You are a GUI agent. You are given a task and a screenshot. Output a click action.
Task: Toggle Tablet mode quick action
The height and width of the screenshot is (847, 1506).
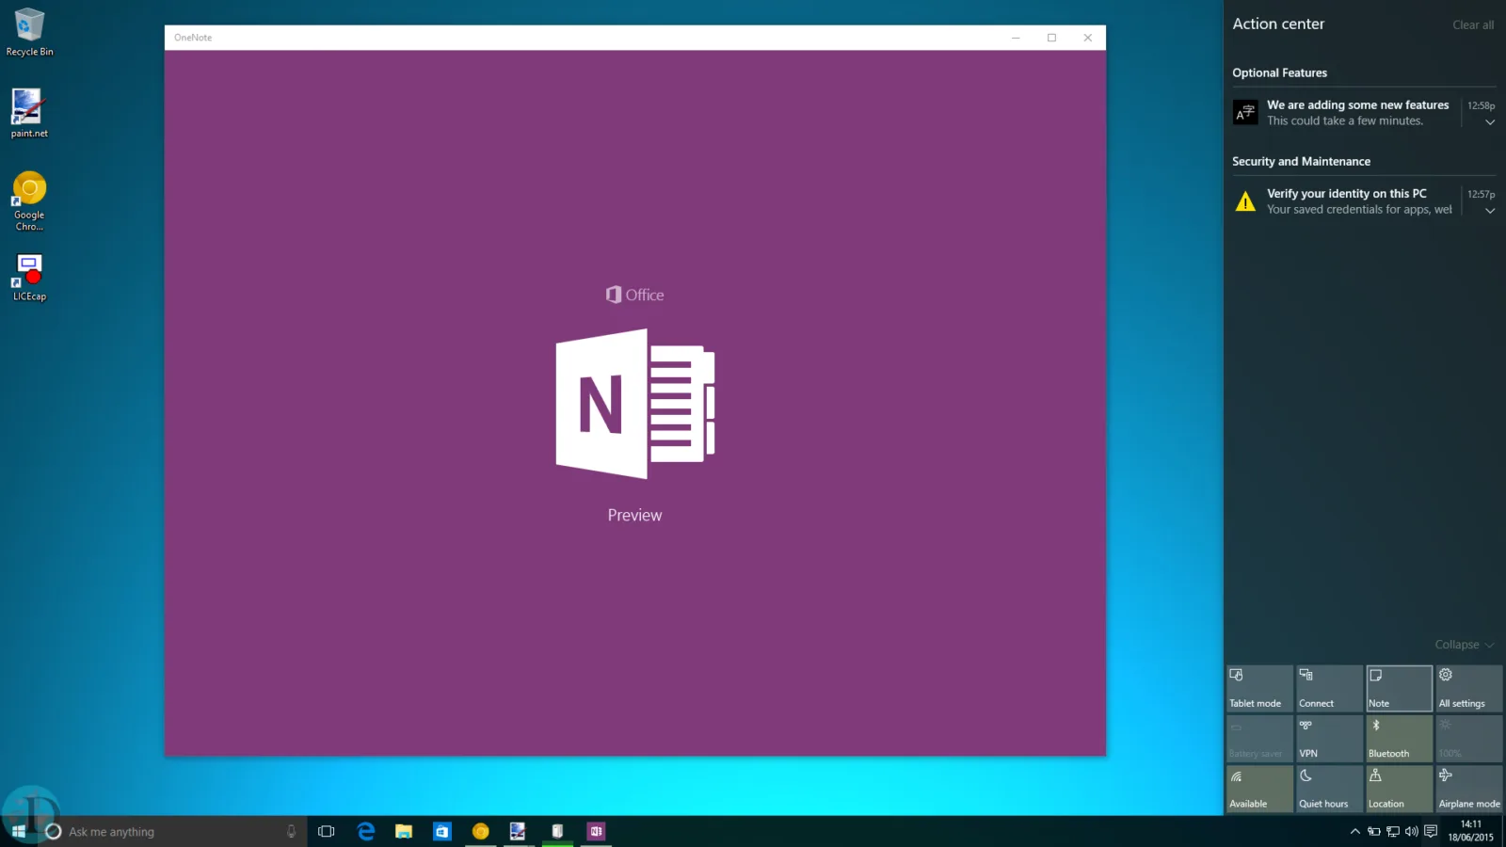tap(1259, 689)
